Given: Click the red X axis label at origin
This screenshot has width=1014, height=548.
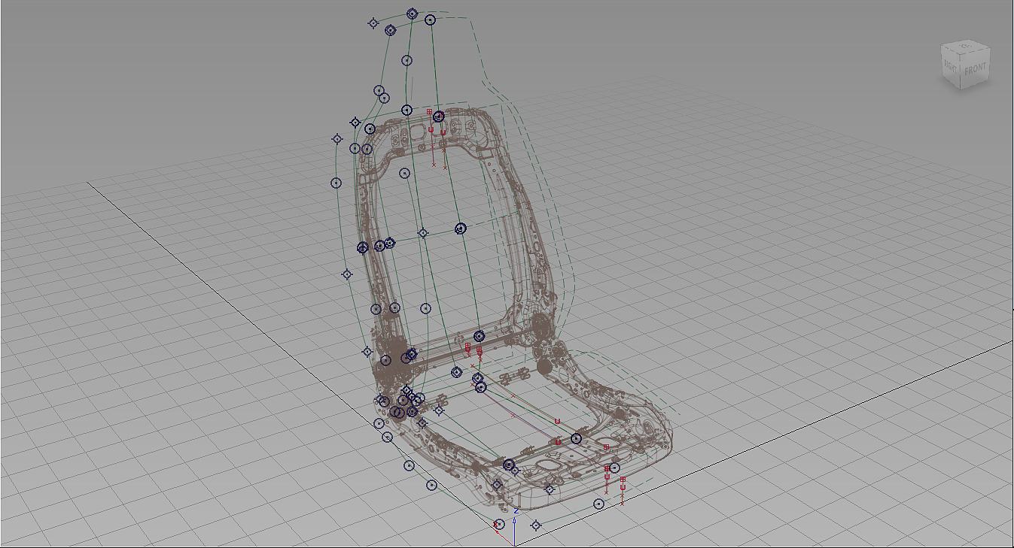Looking at the screenshot, I should (497, 524).
